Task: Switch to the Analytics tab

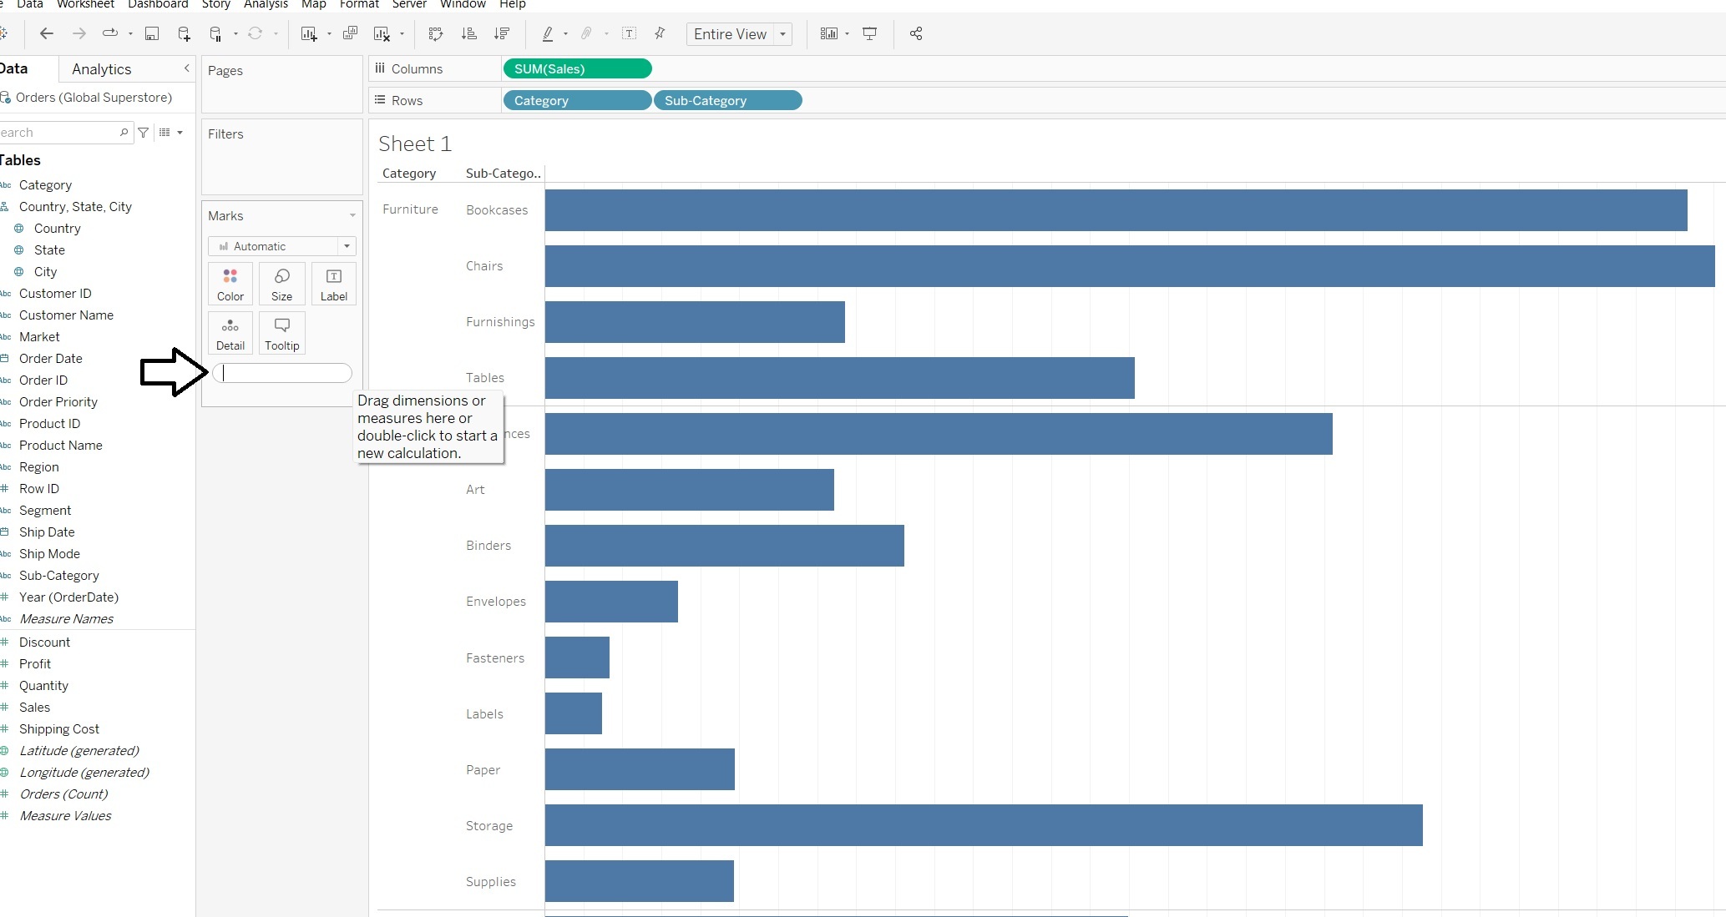Action: coord(101,69)
